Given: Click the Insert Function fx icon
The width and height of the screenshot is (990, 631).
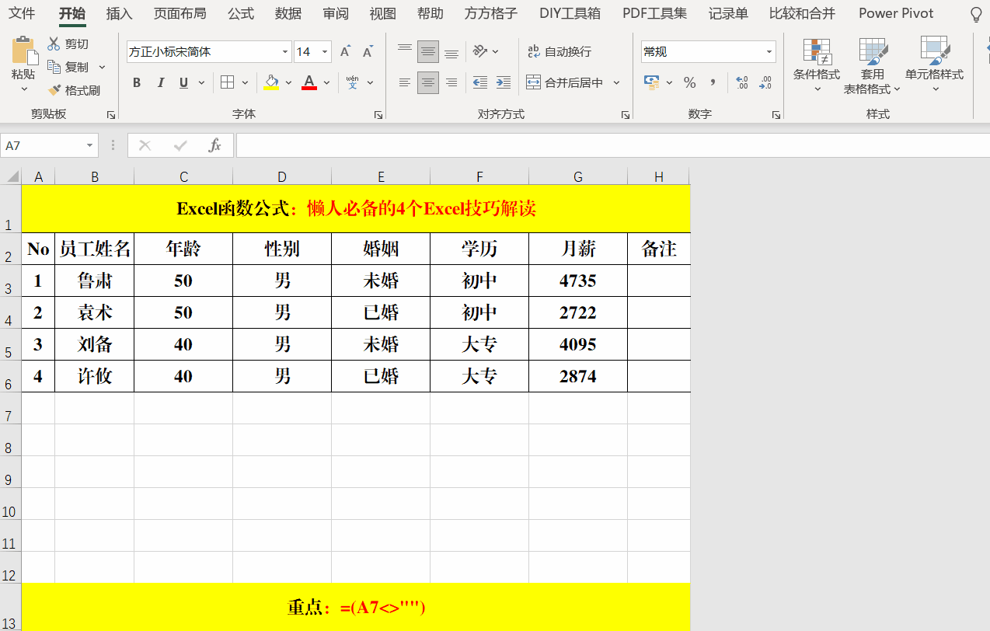Looking at the screenshot, I should [215, 145].
